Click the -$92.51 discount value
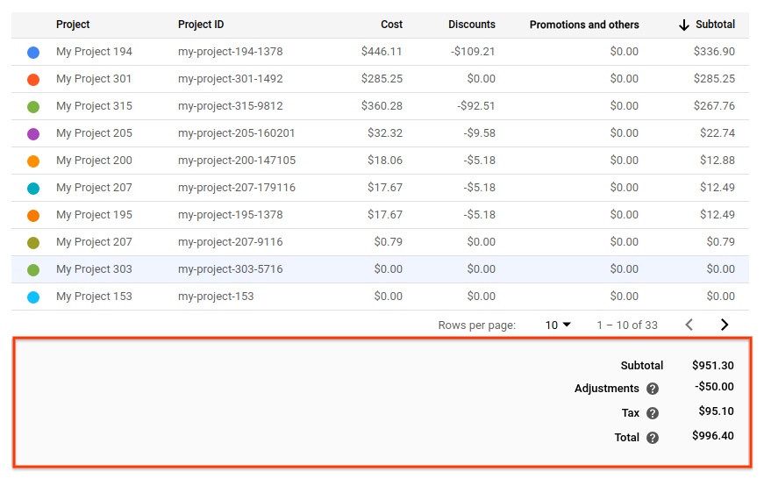This screenshot has height=479, width=764. (476, 106)
